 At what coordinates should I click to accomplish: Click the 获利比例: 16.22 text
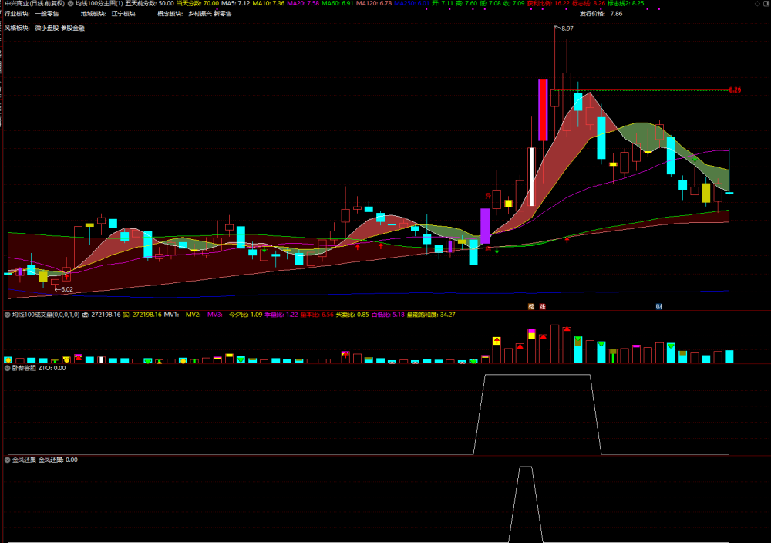(548, 3)
